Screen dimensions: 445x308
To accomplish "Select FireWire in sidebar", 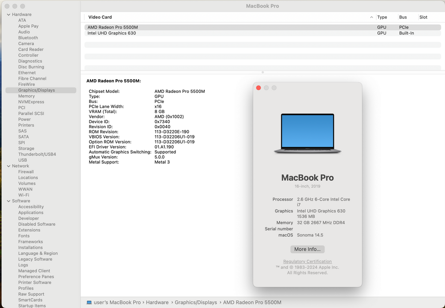I will coord(26,84).
